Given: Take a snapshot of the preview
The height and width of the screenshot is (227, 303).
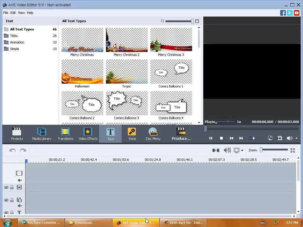Looking at the screenshot, I should coord(280,138).
